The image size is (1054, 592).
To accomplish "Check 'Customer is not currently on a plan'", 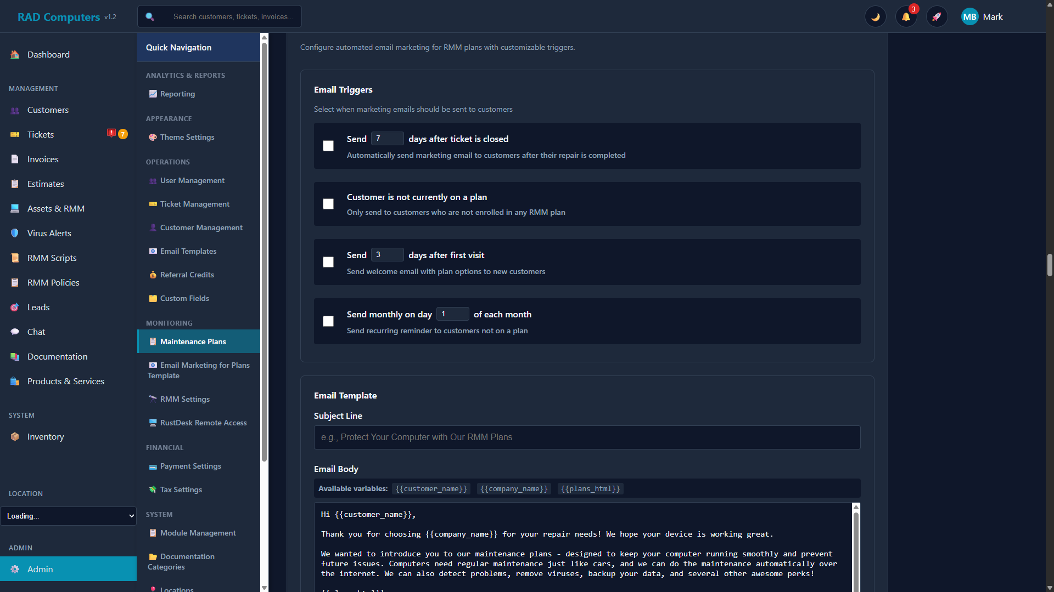I will click(x=328, y=204).
